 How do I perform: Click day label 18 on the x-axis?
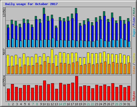(x=76, y=104)
